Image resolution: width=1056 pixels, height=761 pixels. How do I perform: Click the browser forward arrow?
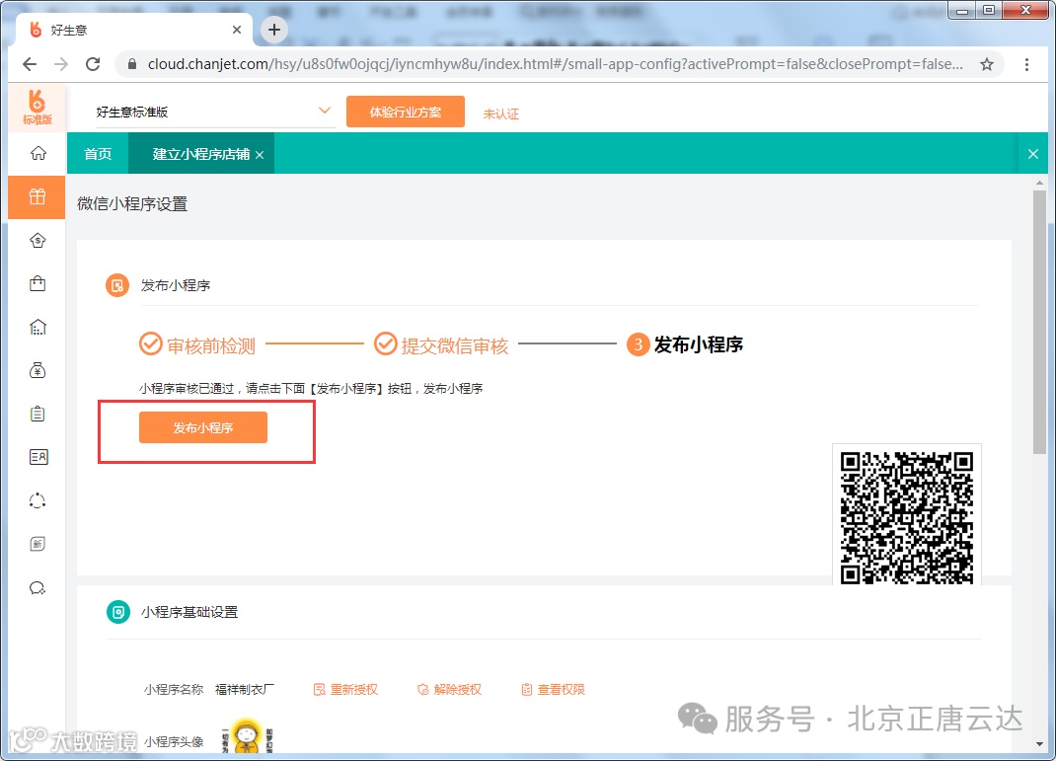(x=61, y=64)
